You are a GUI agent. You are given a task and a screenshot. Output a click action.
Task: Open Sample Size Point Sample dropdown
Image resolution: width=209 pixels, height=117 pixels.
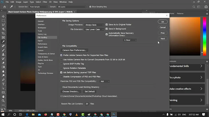coord(39,7)
